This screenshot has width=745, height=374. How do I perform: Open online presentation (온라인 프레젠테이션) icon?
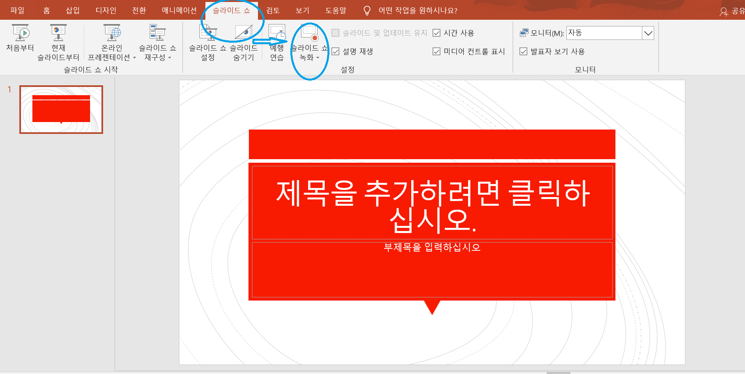click(112, 32)
